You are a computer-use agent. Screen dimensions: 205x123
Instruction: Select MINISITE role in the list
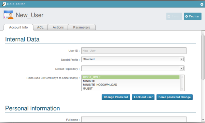[x=131, y=81]
